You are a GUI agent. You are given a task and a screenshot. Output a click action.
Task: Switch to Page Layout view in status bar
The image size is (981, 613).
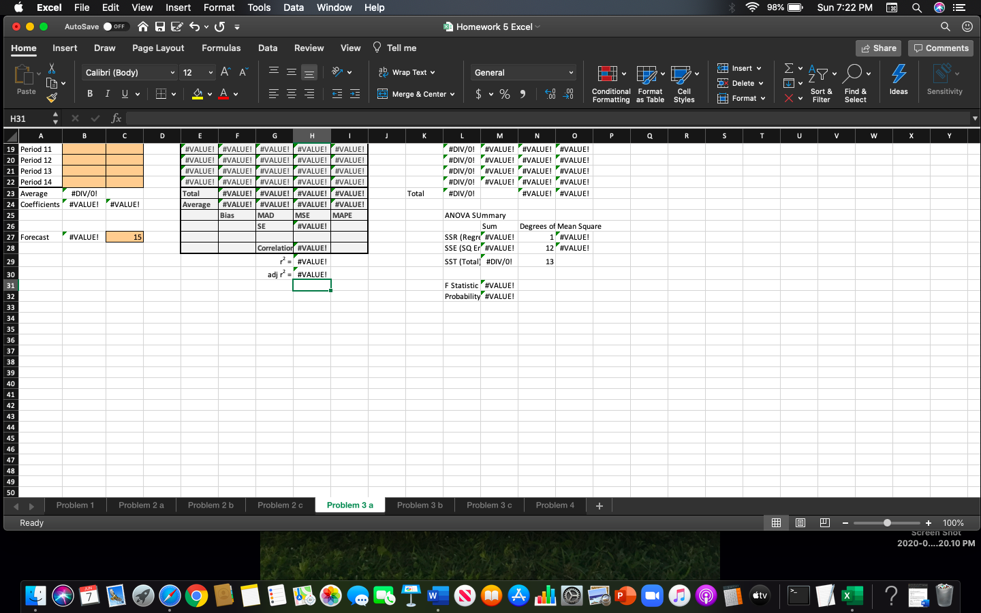(x=800, y=523)
